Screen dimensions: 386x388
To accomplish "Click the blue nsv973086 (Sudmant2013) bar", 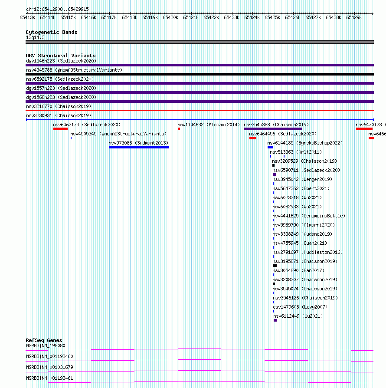I will (139, 147).
